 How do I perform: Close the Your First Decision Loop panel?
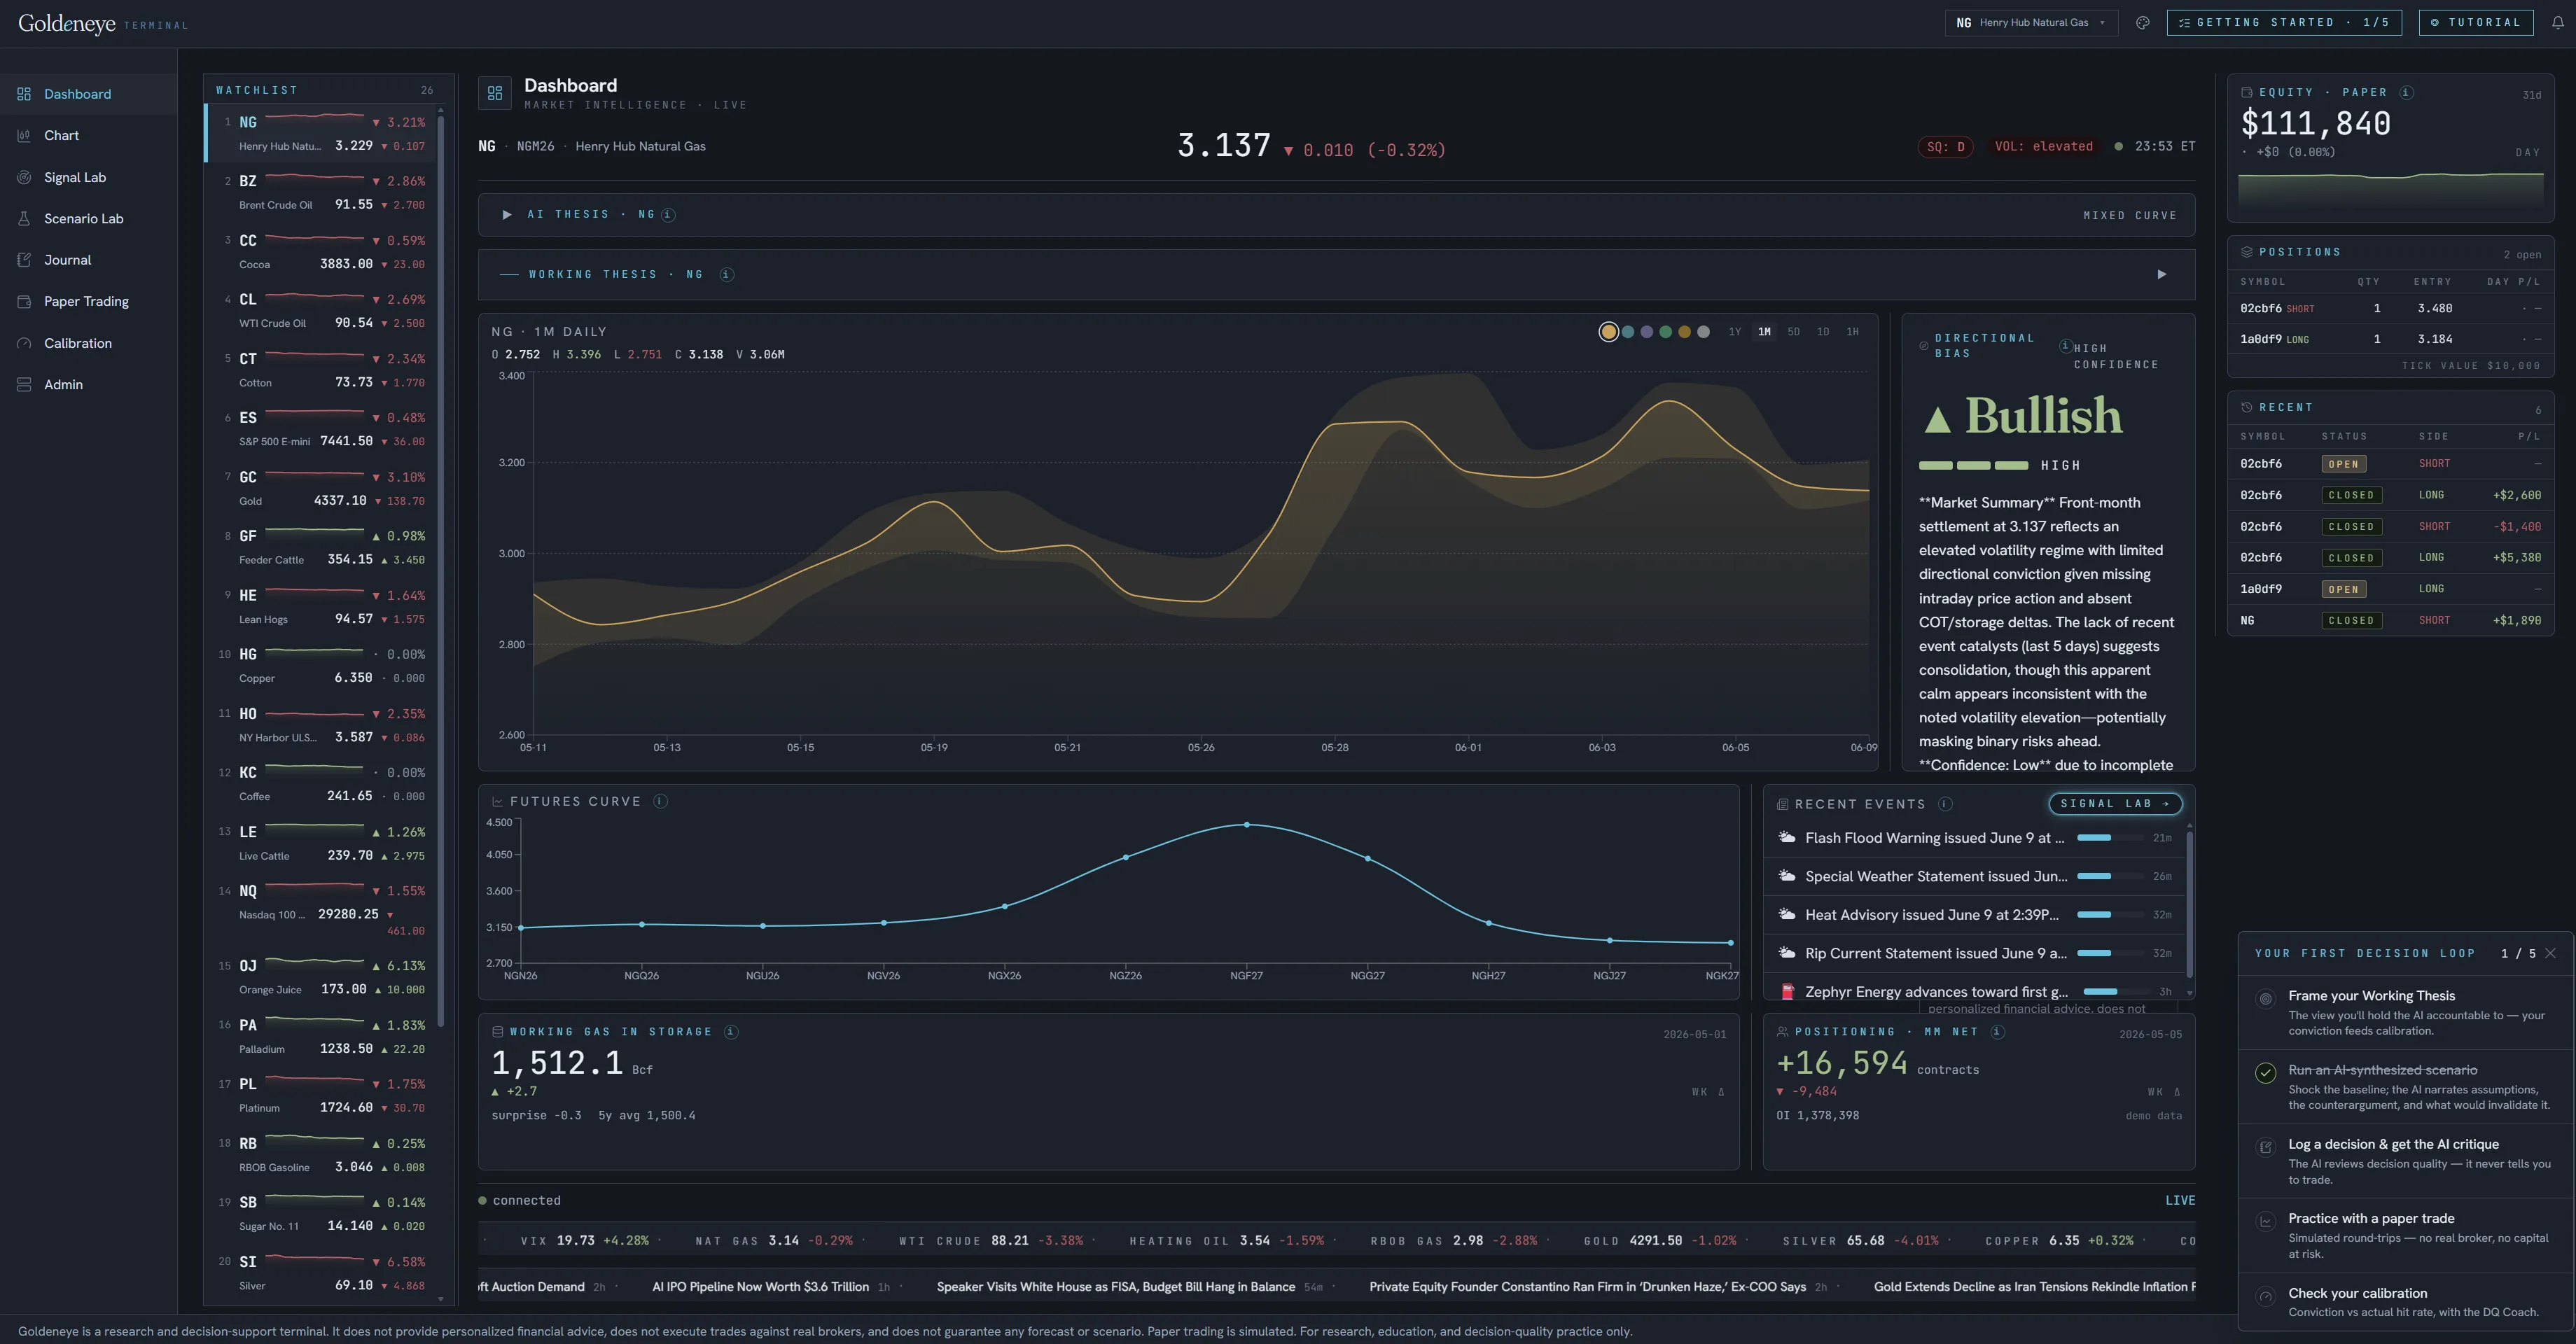pos(2550,953)
